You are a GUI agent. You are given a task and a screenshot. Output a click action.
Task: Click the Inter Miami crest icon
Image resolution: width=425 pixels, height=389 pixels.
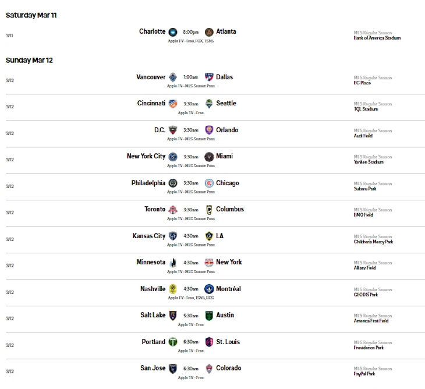click(x=209, y=157)
